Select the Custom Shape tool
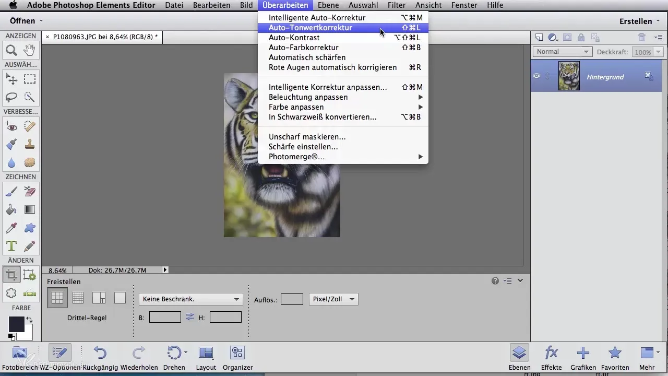The width and height of the screenshot is (668, 376). (x=30, y=228)
